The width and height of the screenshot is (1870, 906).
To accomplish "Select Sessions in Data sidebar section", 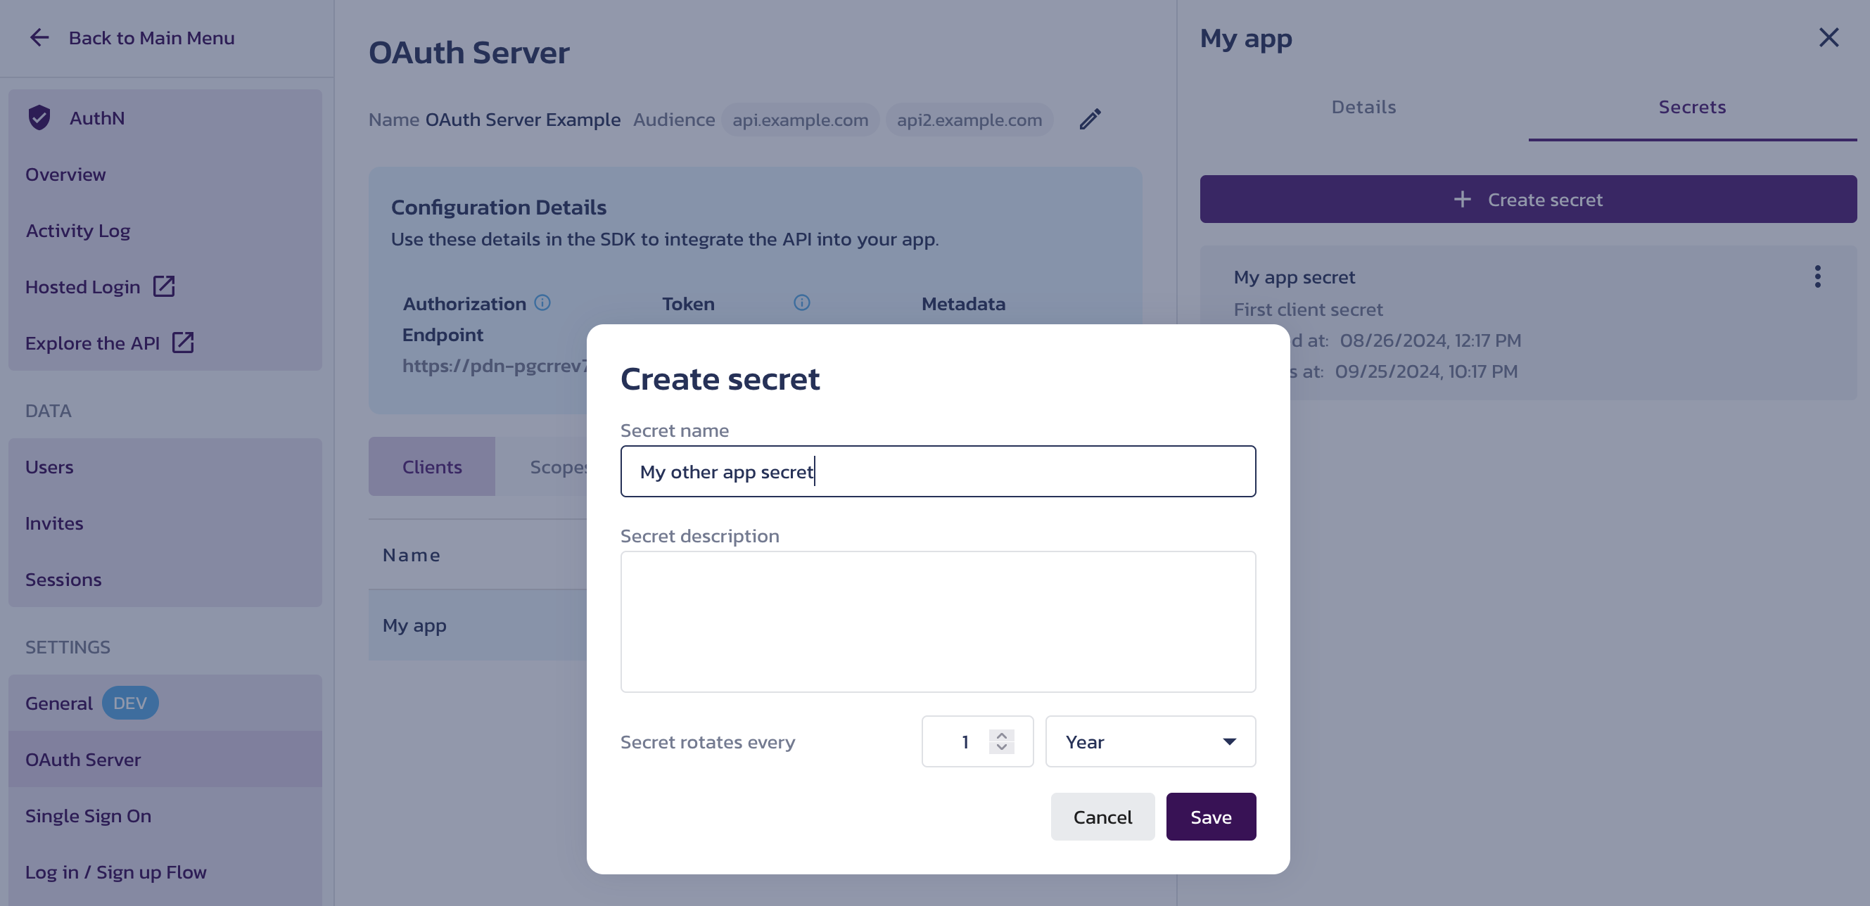I will tap(63, 580).
